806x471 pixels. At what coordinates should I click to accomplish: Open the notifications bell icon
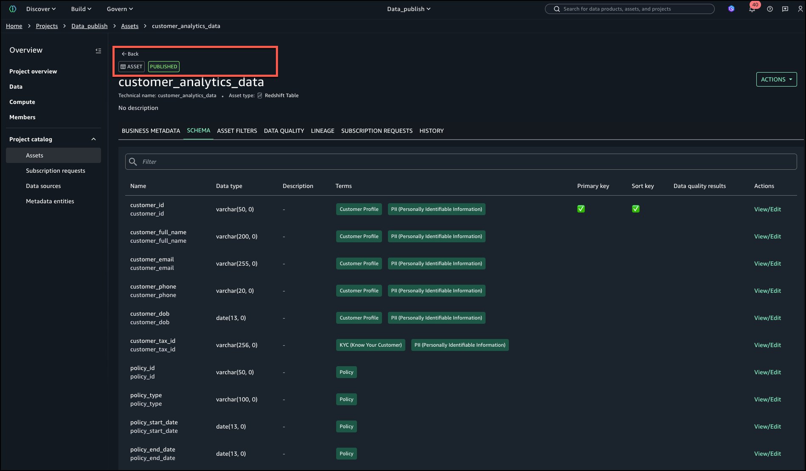[x=752, y=9]
